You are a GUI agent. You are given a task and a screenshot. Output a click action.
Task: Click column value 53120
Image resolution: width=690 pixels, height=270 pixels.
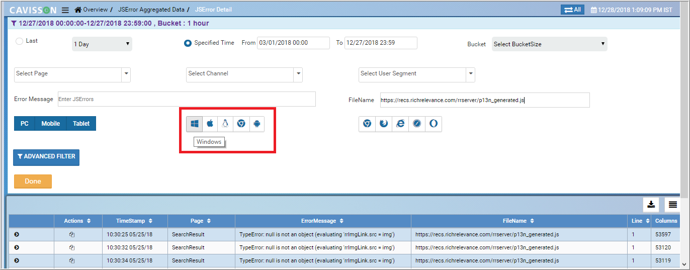click(664, 247)
